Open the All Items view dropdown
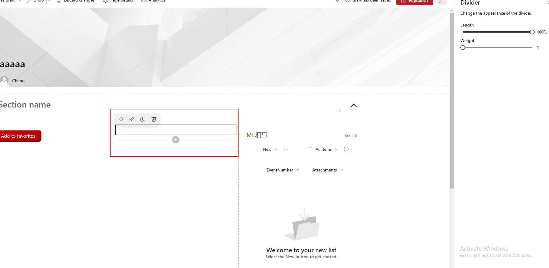The image size is (549, 268). tap(323, 149)
